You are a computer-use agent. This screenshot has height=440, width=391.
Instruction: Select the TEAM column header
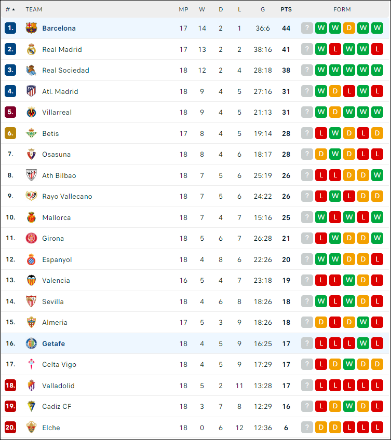[34, 9]
